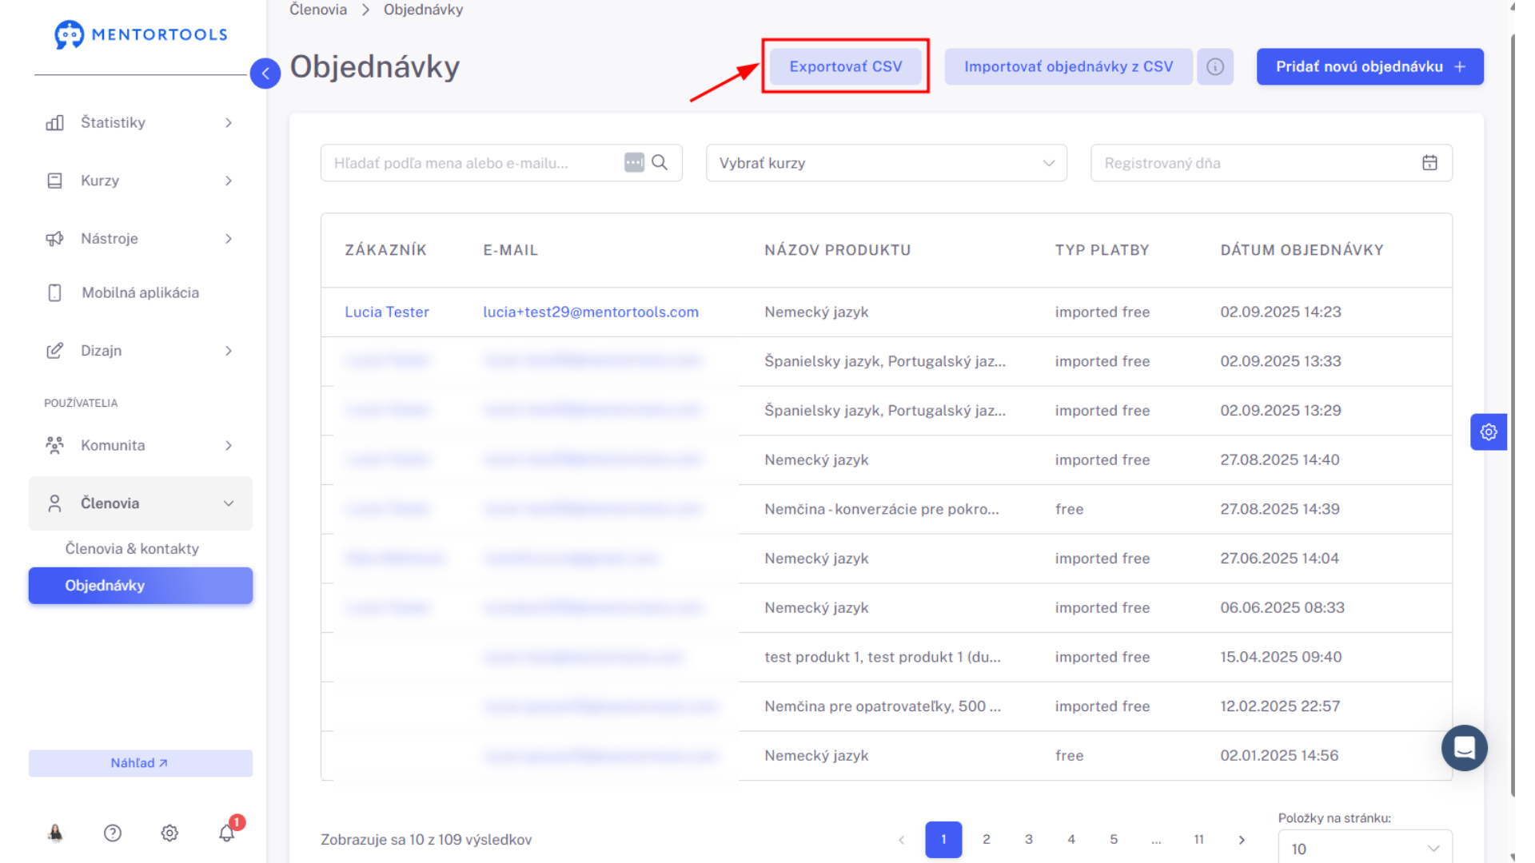Click Pridať novú objednávku button

click(1370, 66)
